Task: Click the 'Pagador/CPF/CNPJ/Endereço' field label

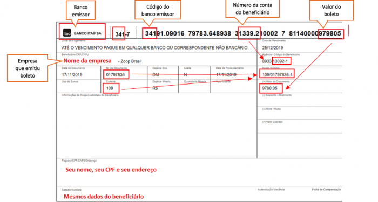Action: pos(79,161)
